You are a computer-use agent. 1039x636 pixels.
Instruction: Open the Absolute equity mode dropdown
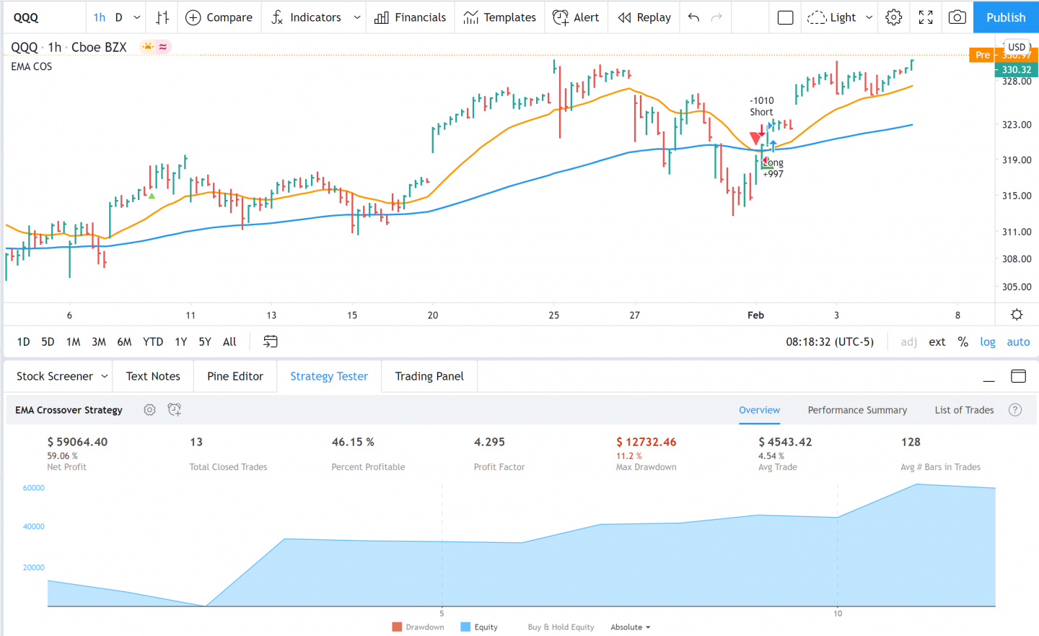[630, 627]
